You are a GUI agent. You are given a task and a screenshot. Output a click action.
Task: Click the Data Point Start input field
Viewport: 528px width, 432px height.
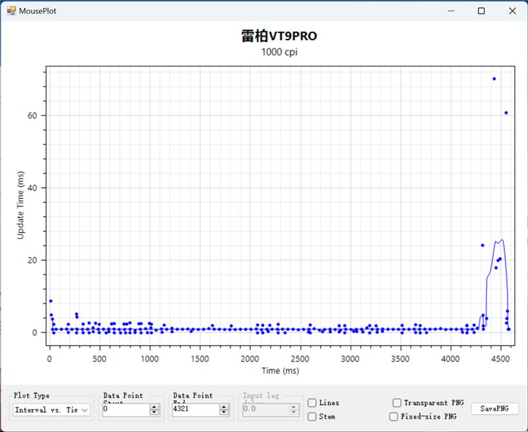(x=125, y=410)
